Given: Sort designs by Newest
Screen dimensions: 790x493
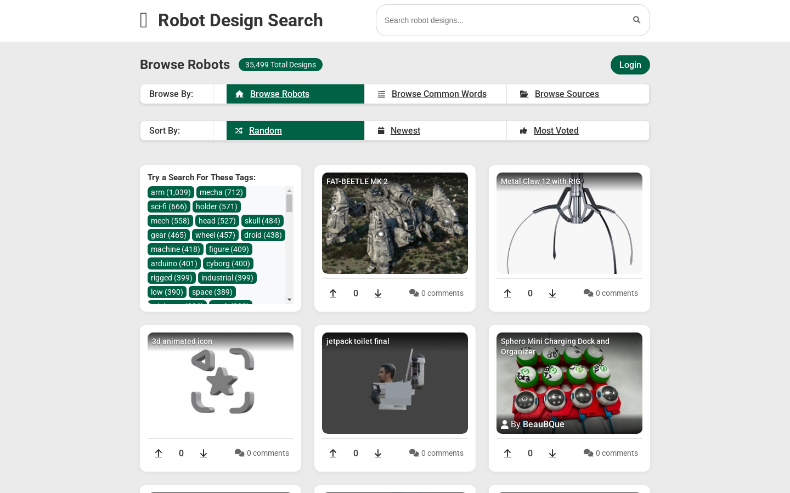Looking at the screenshot, I should click(x=435, y=130).
